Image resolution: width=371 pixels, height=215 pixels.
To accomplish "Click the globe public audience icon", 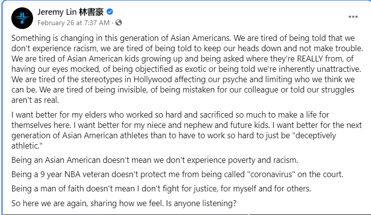I will pyautogui.click(x=118, y=23).
